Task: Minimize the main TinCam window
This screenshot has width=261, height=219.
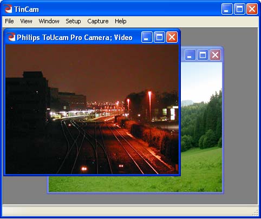Action: tap(227, 9)
